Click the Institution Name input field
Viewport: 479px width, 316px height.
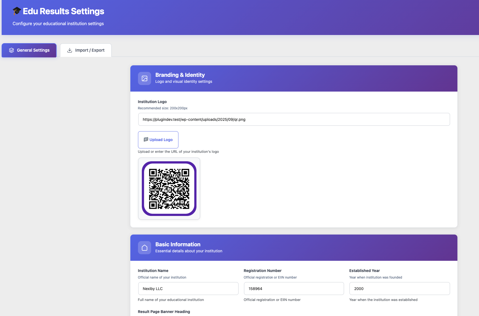(x=188, y=289)
